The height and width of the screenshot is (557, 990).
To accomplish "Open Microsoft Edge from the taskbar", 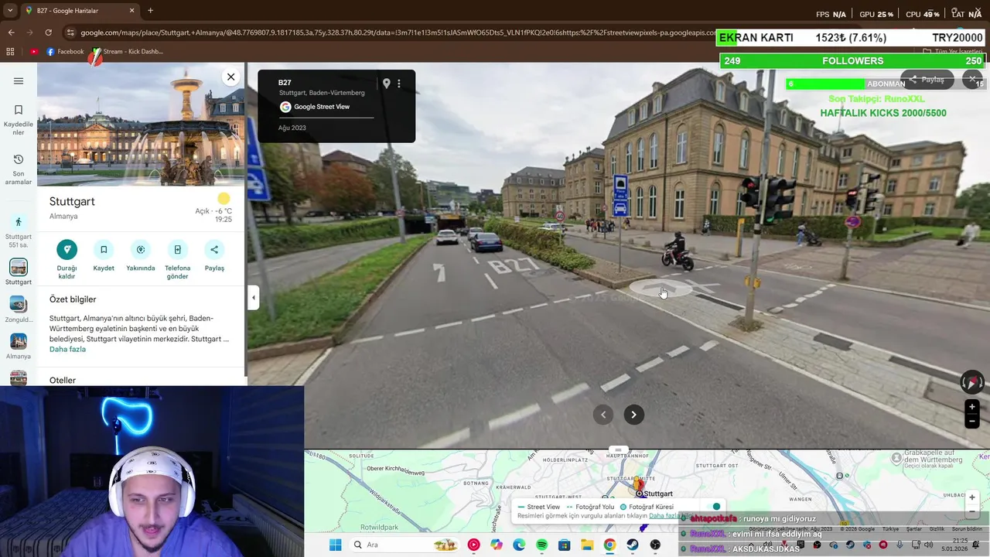I will (x=519, y=545).
